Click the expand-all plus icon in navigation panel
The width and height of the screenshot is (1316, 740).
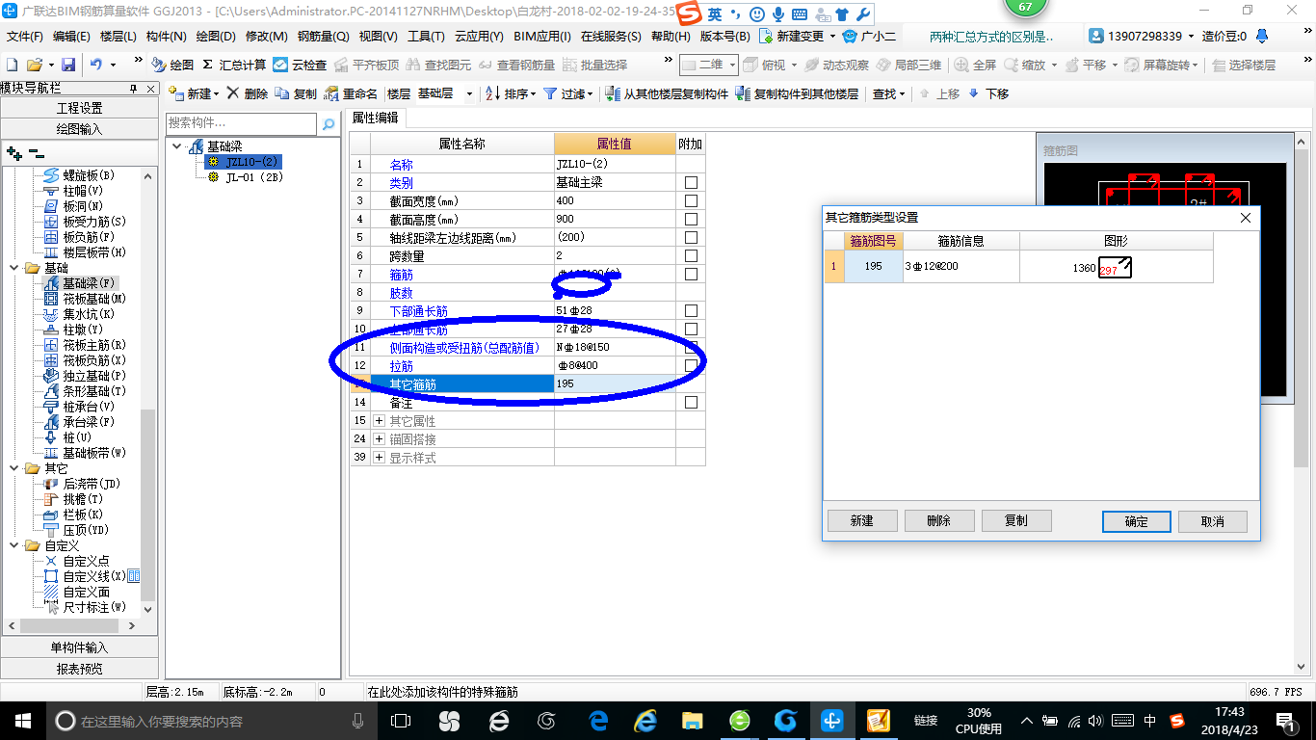pos(13,152)
